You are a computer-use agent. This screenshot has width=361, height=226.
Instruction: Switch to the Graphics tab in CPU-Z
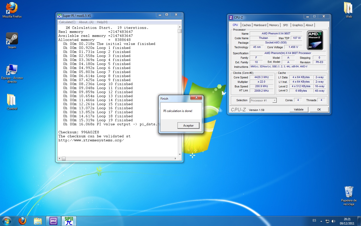[298, 25]
